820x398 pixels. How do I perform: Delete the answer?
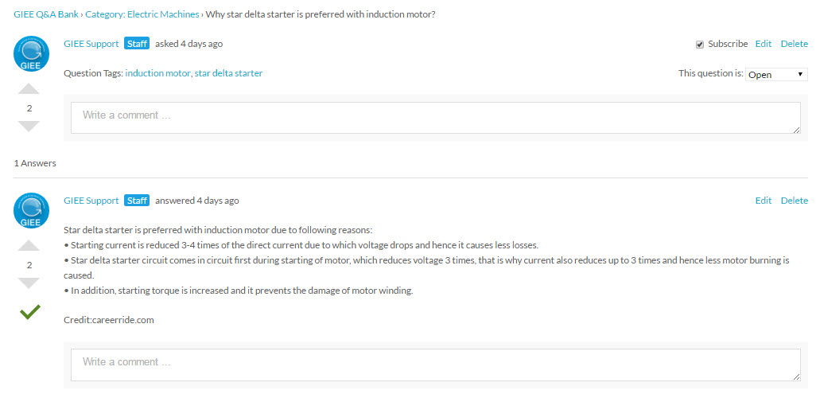click(794, 200)
